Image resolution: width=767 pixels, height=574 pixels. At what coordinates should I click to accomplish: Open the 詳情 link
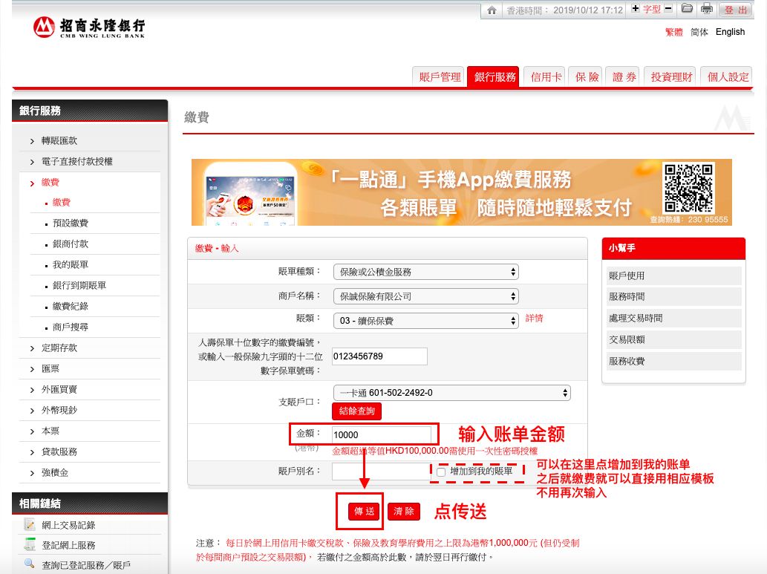(x=534, y=318)
